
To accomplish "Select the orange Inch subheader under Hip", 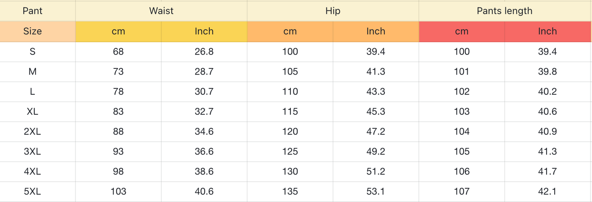I will click(x=376, y=31).
